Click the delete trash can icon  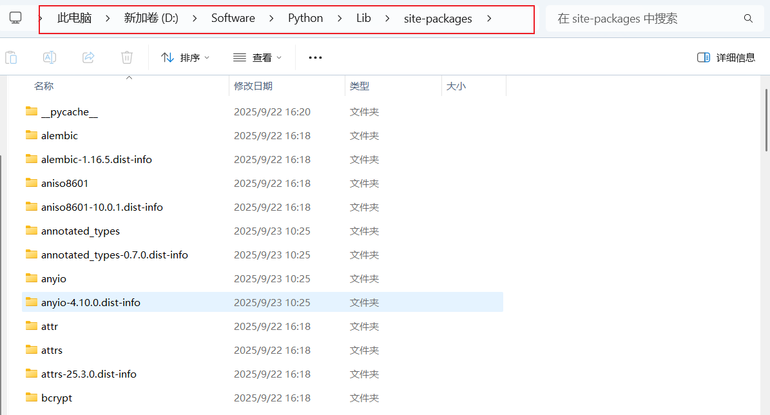[127, 57]
